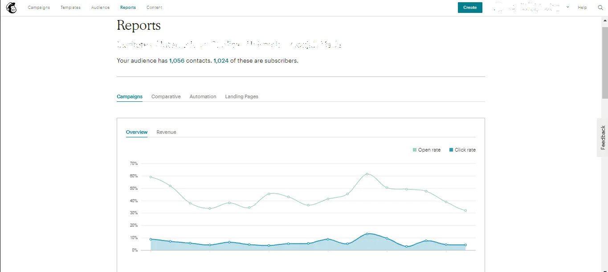Click the highest Open rate data point
The image size is (608, 272).
point(367,174)
